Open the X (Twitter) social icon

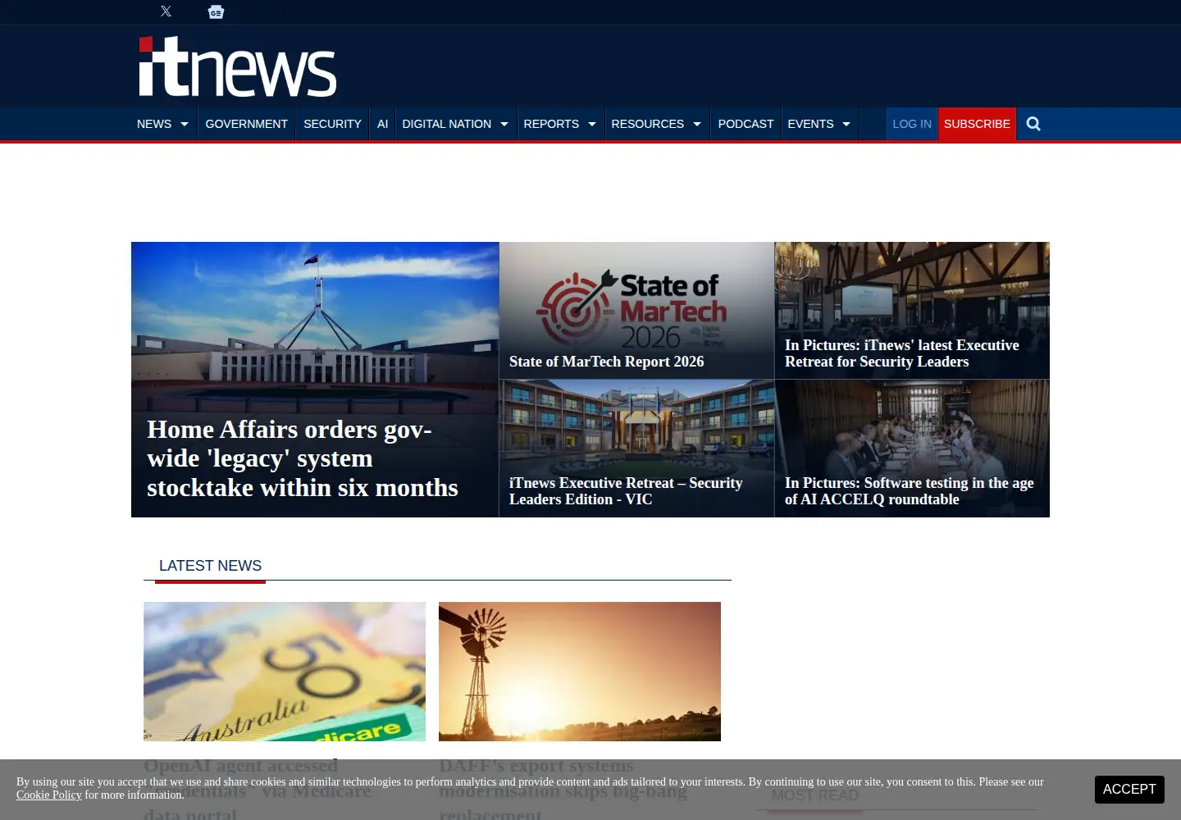pyautogui.click(x=166, y=11)
